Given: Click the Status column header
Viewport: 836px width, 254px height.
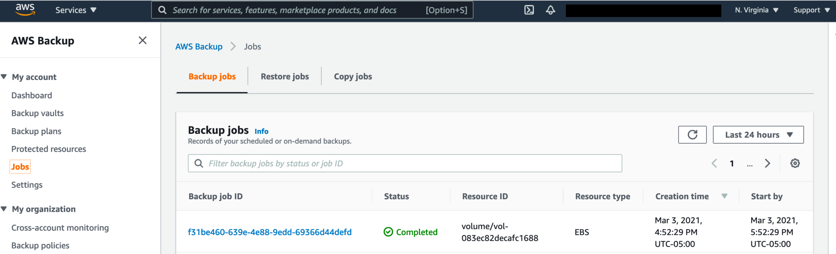Looking at the screenshot, I should pos(396,196).
